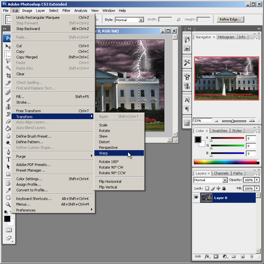Zoom out in Navigator panel
Viewport: 264px width, 264px height.
coord(217,121)
